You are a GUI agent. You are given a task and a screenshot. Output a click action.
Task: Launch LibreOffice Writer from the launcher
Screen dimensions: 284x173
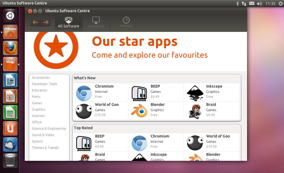coord(10,80)
